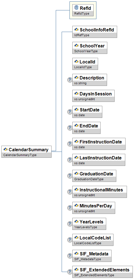
Task: Click the question mark icon beside EndDate
Action: [70, 128]
